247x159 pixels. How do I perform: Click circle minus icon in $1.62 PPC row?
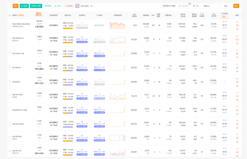(237, 68)
